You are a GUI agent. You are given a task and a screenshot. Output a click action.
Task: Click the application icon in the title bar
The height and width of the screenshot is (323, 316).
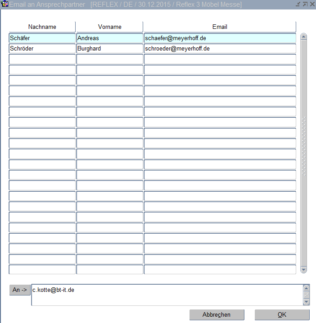[5, 5]
